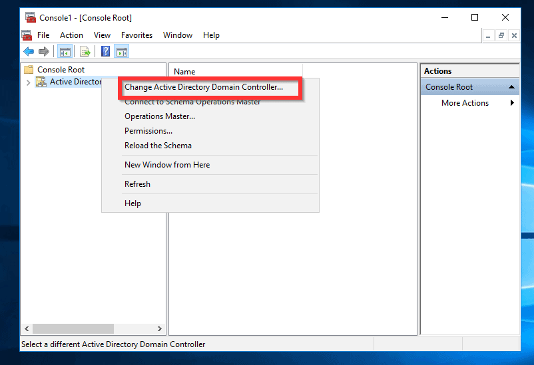This screenshot has height=365, width=534.
Task: Click the Export List toolbar icon
Action: 85,52
